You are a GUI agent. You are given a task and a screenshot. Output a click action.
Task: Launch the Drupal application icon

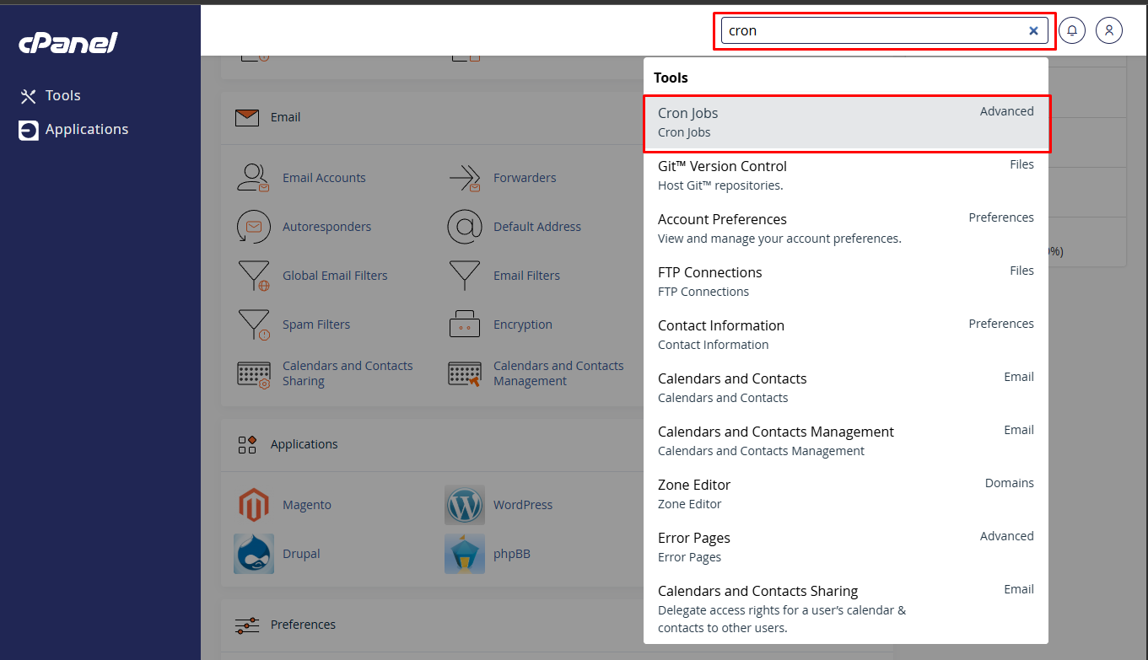click(x=253, y=554)
